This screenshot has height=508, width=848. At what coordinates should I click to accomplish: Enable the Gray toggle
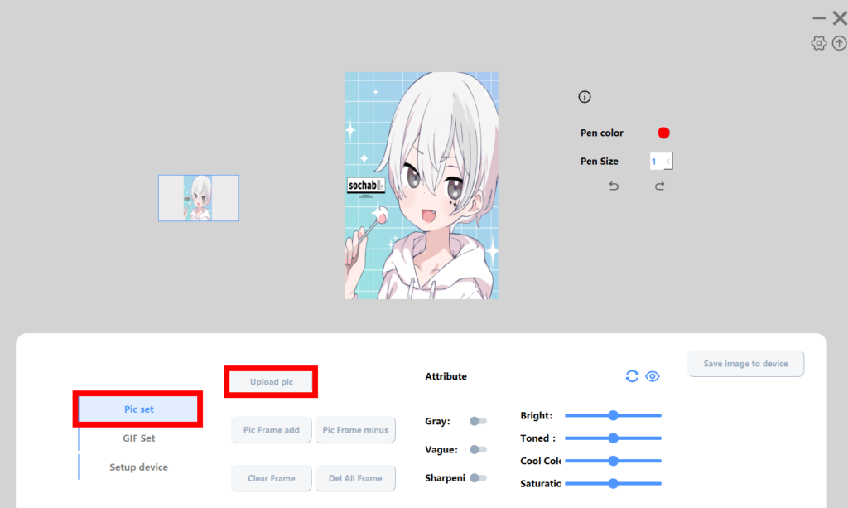point(478,421)
